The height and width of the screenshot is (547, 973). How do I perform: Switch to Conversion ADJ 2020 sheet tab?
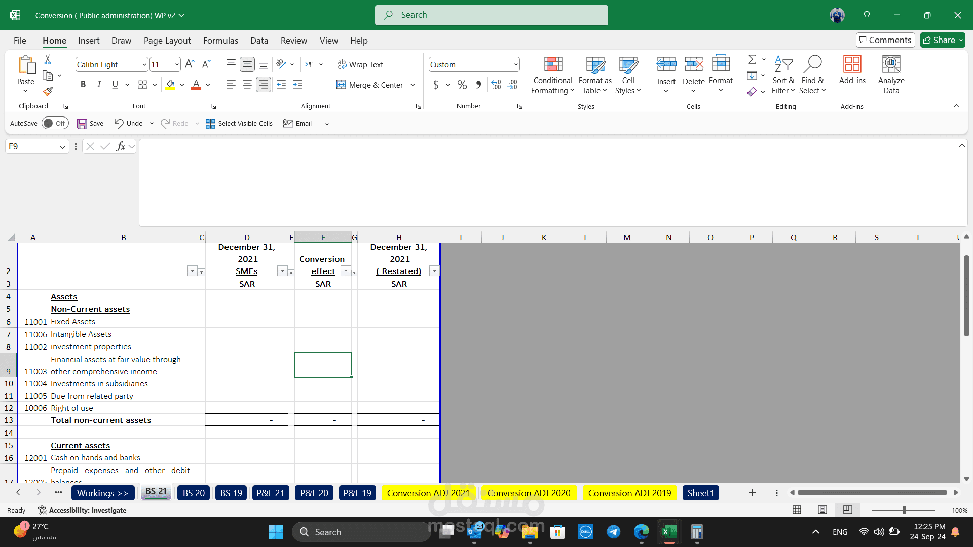(529, 493)
